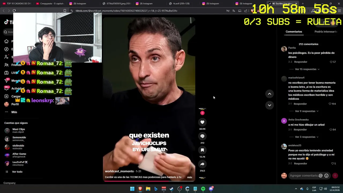Viewport: 343px width, 193px height.
Task: Open the browser translate icon
Action: (x=234, y=11)
